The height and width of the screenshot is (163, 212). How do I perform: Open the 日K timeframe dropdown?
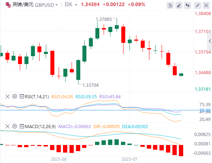click(71, 5)
